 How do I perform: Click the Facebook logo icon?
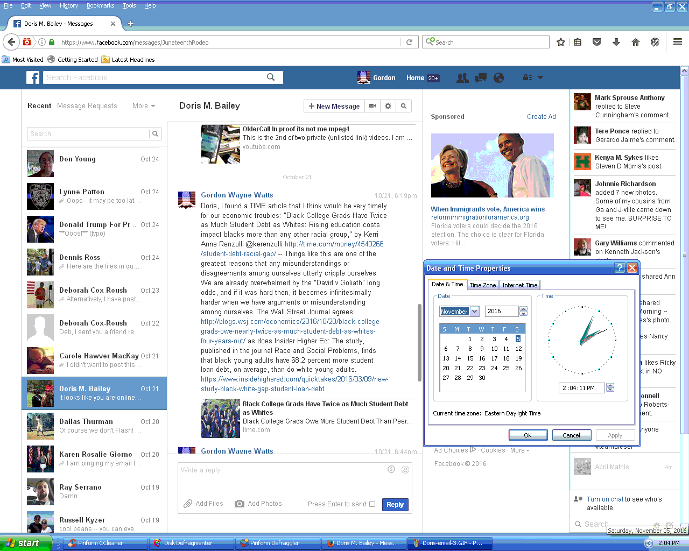point(33,77)
